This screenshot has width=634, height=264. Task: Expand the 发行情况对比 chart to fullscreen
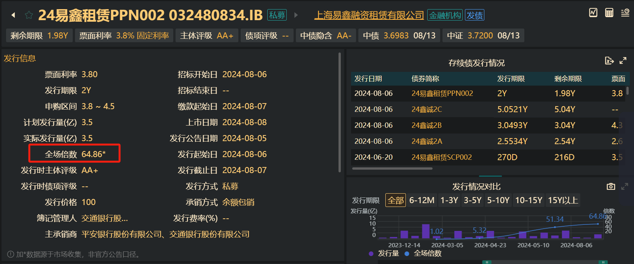click(x=624, y=186)
